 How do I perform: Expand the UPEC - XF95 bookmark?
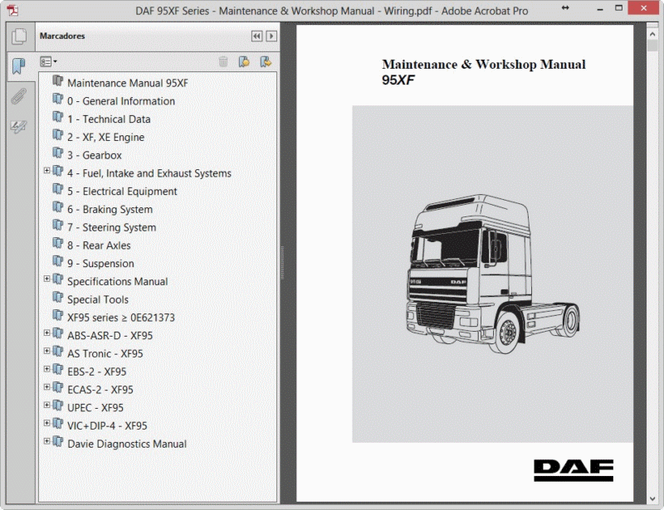(x=47, y=405)
